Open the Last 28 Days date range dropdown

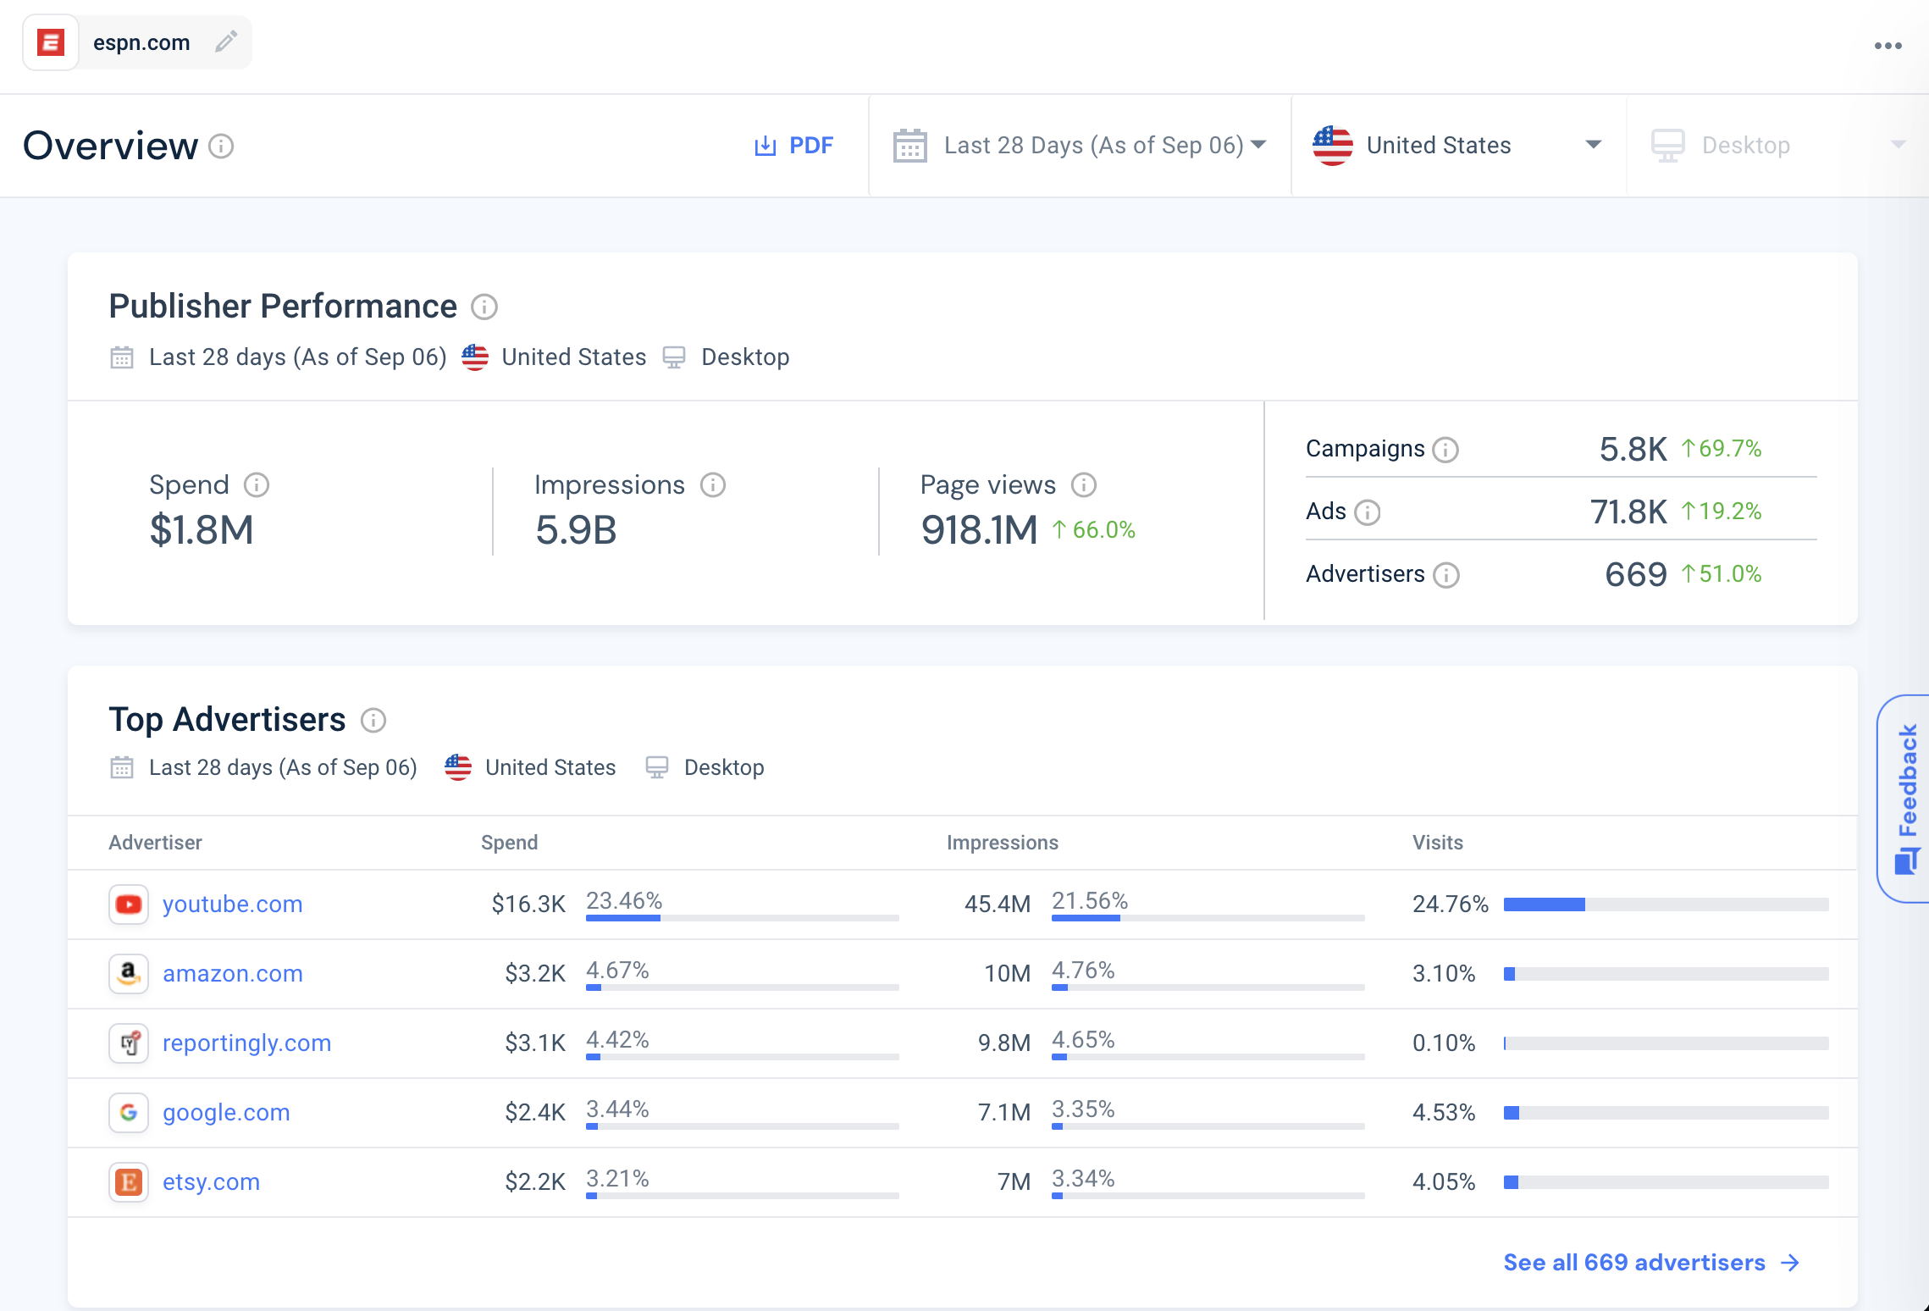click(1080, 146)
